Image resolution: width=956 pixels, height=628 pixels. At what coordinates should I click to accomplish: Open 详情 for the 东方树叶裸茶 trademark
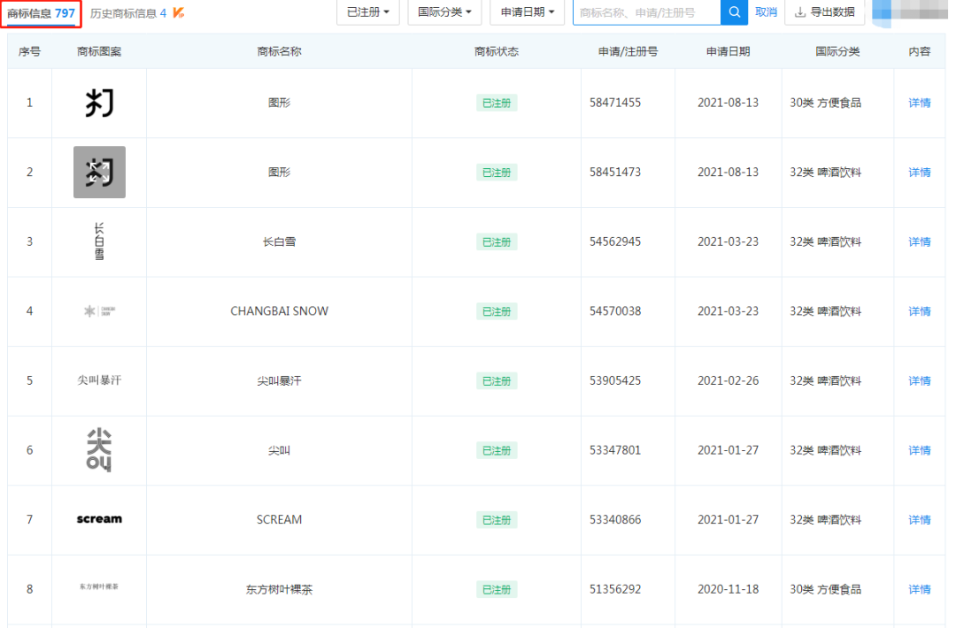click(920, 589)
